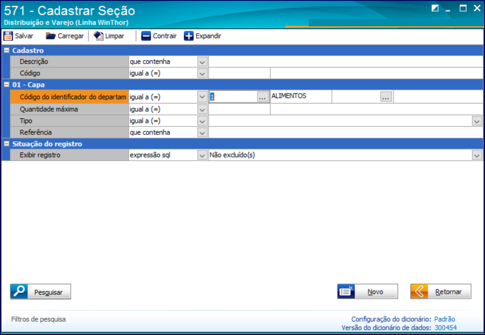This screenshot has height=335, width=485.
Task: Click the Limpar eraser toolbar item
Action: (109, 36)
